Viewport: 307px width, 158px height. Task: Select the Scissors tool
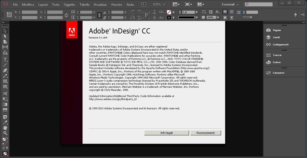(5, 94)
